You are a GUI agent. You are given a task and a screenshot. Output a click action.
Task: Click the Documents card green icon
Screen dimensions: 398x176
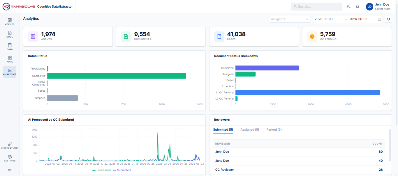click(126, 37)
